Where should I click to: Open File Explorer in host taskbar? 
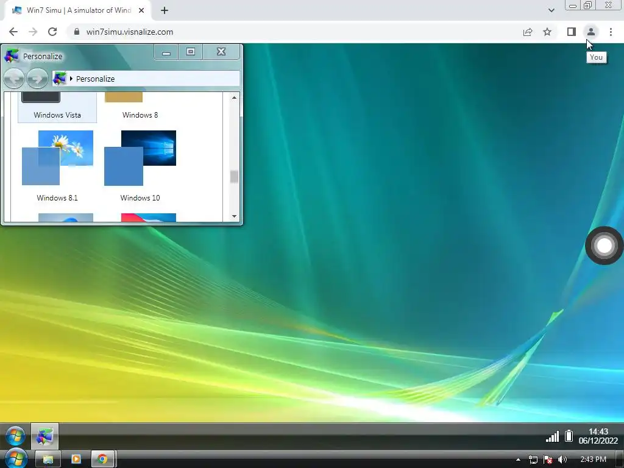(48, 459)
